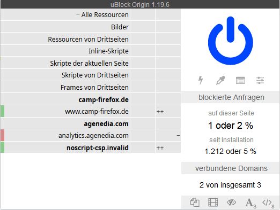Screen dimensions: 280x210
Task: Open the dashboard sliders icon
Action: [x=260, y=80]
